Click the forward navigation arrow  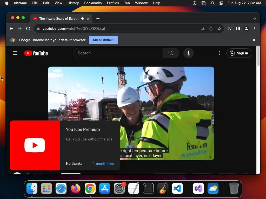pos(20,29)
